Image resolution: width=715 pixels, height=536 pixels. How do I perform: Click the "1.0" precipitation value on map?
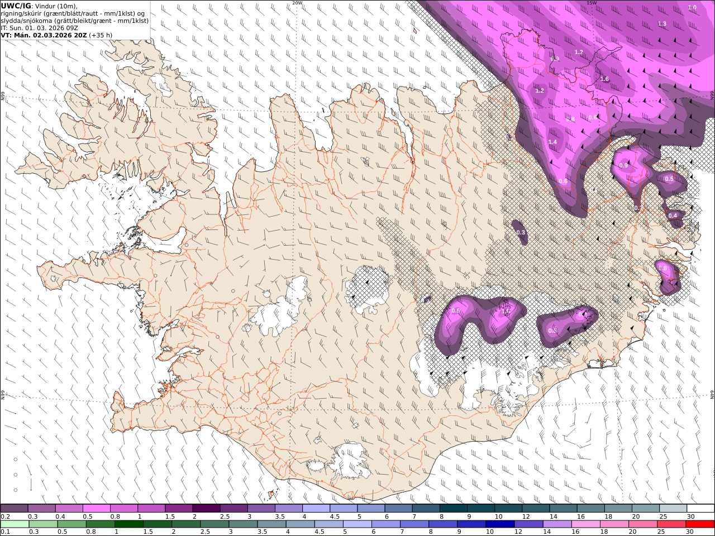point(692,8)
